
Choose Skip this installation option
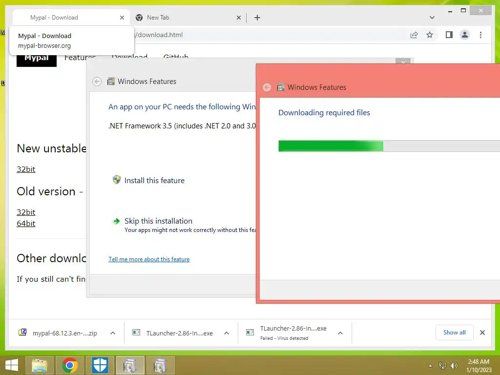[x=158, y=221]
